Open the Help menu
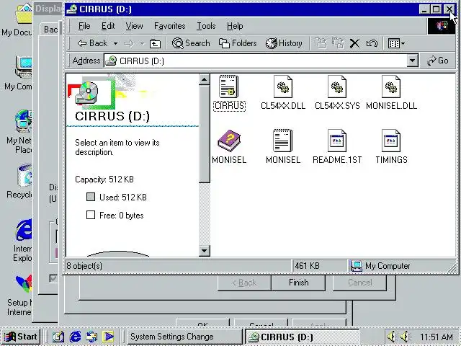The image size is (461, 346). point(235,26)
